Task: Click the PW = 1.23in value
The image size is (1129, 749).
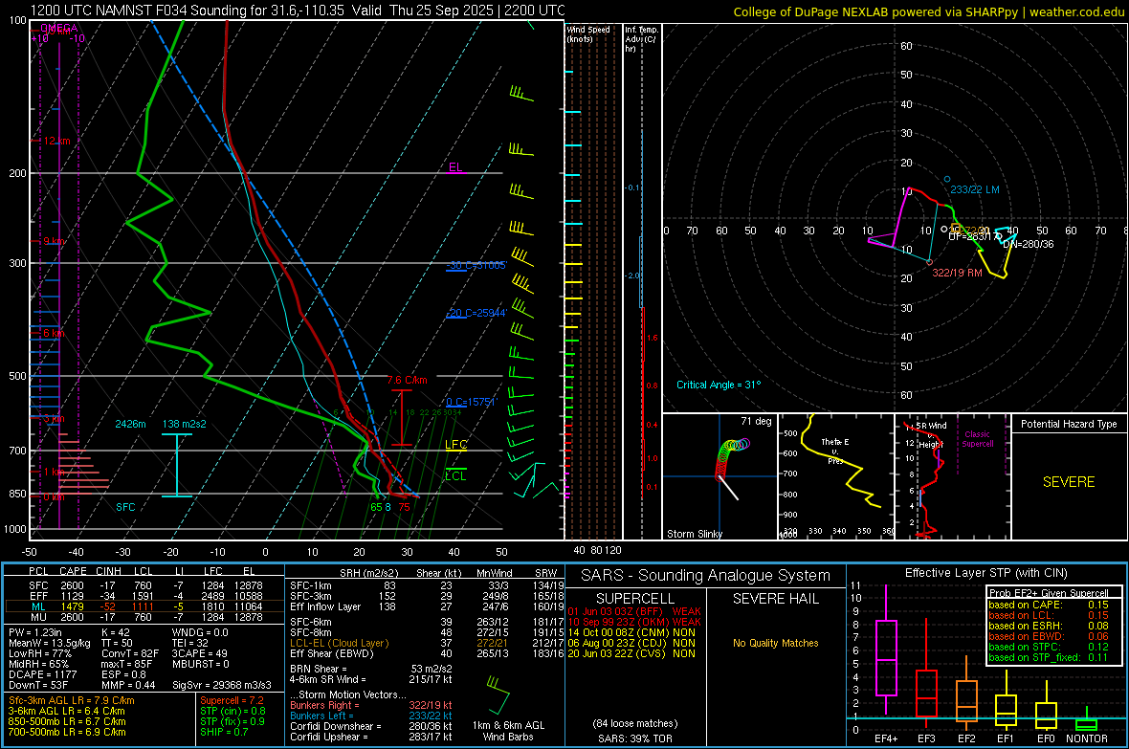Action: coord(36,632)
